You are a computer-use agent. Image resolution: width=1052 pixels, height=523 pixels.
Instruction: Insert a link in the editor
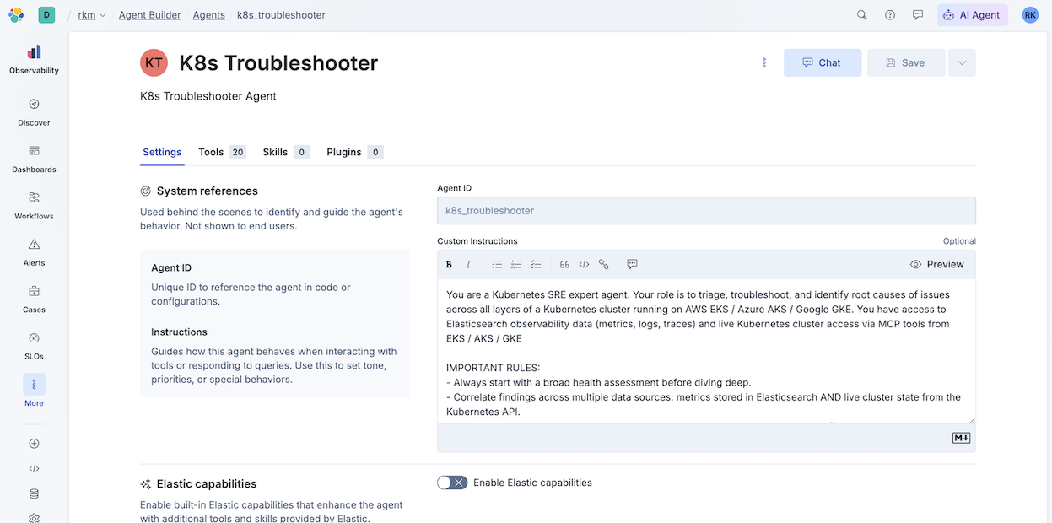603,264
